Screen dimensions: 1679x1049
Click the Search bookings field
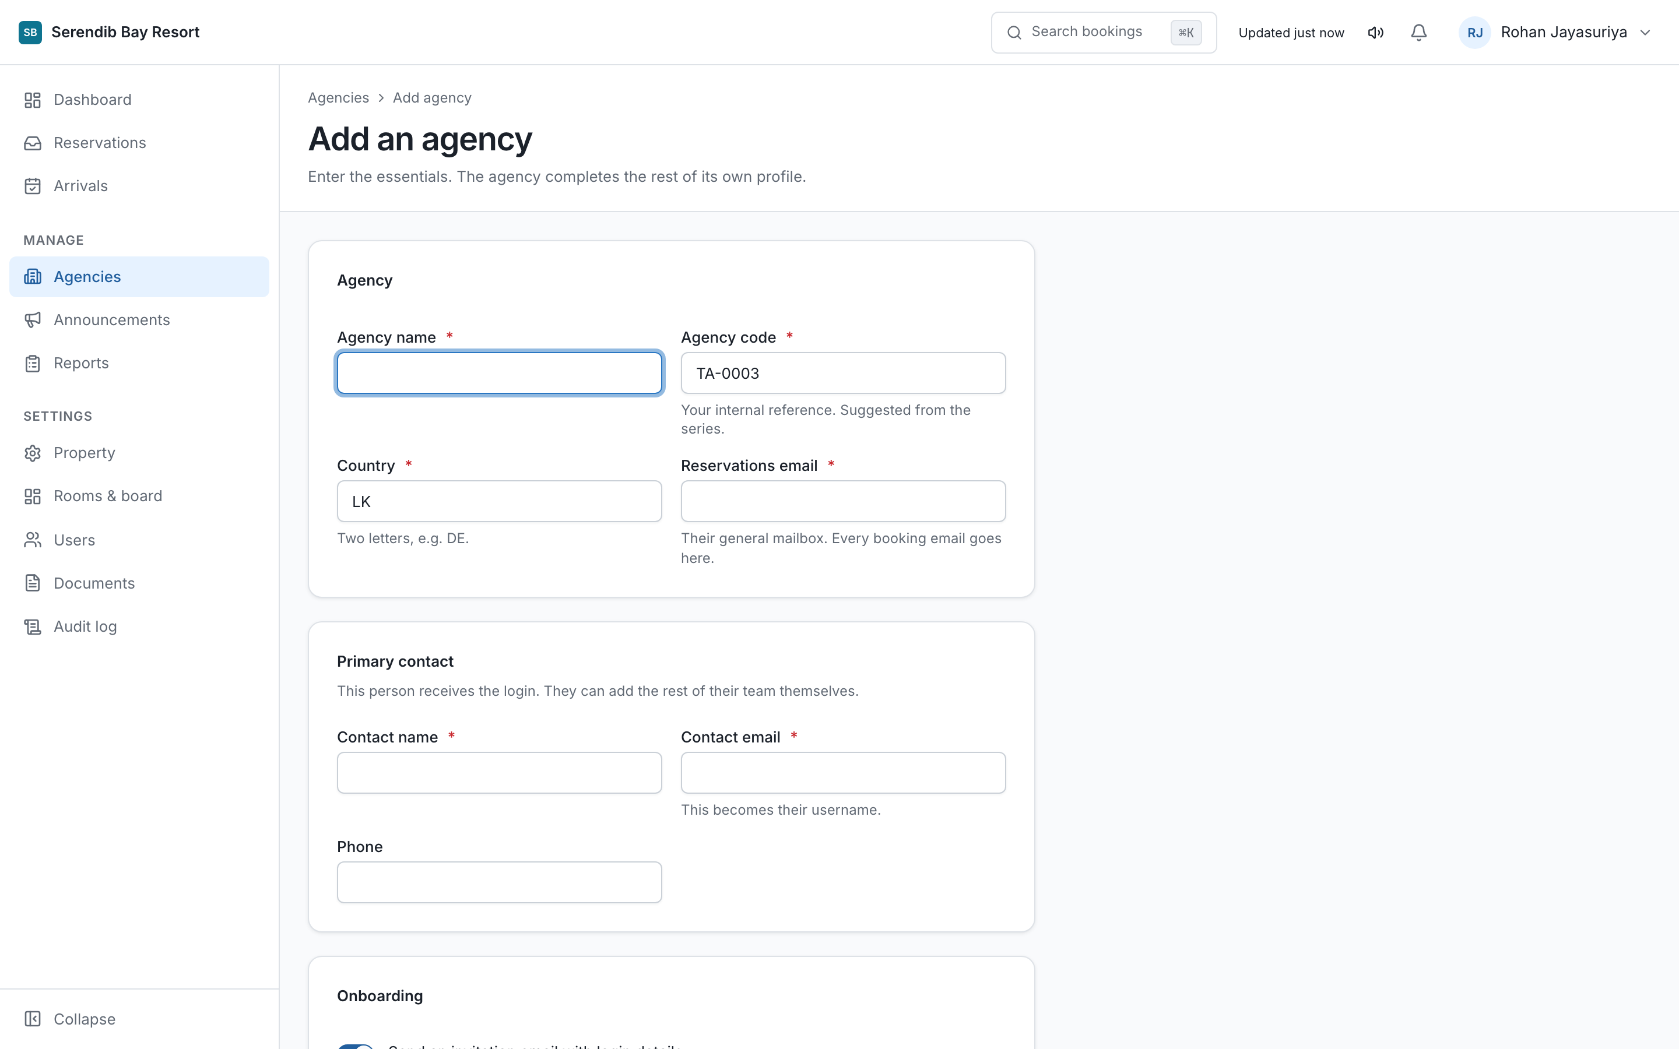coord(1103,33)
